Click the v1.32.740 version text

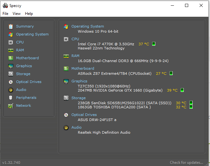pos(11,163)
